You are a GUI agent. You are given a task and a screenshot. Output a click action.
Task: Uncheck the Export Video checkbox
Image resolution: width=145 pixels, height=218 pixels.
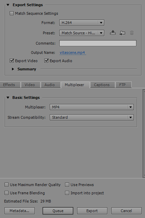(12, 61)
